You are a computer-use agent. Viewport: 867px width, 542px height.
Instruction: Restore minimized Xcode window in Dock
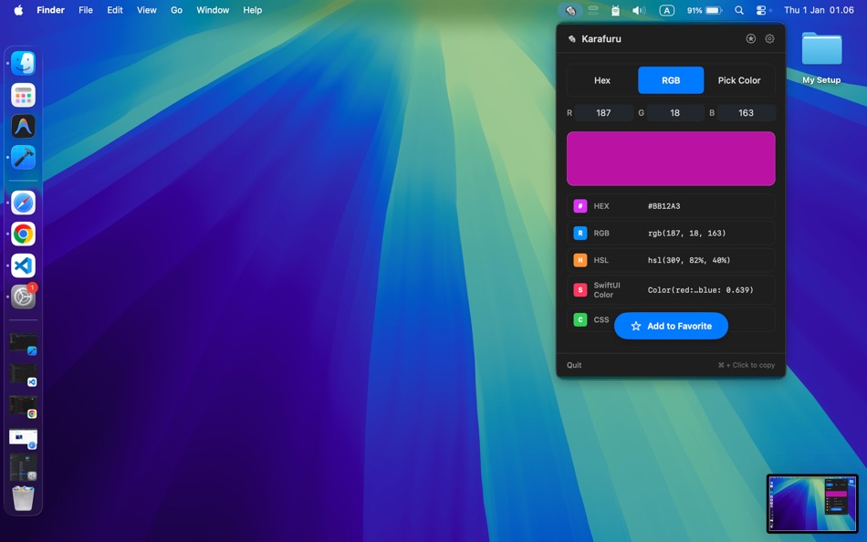(23, 343)
